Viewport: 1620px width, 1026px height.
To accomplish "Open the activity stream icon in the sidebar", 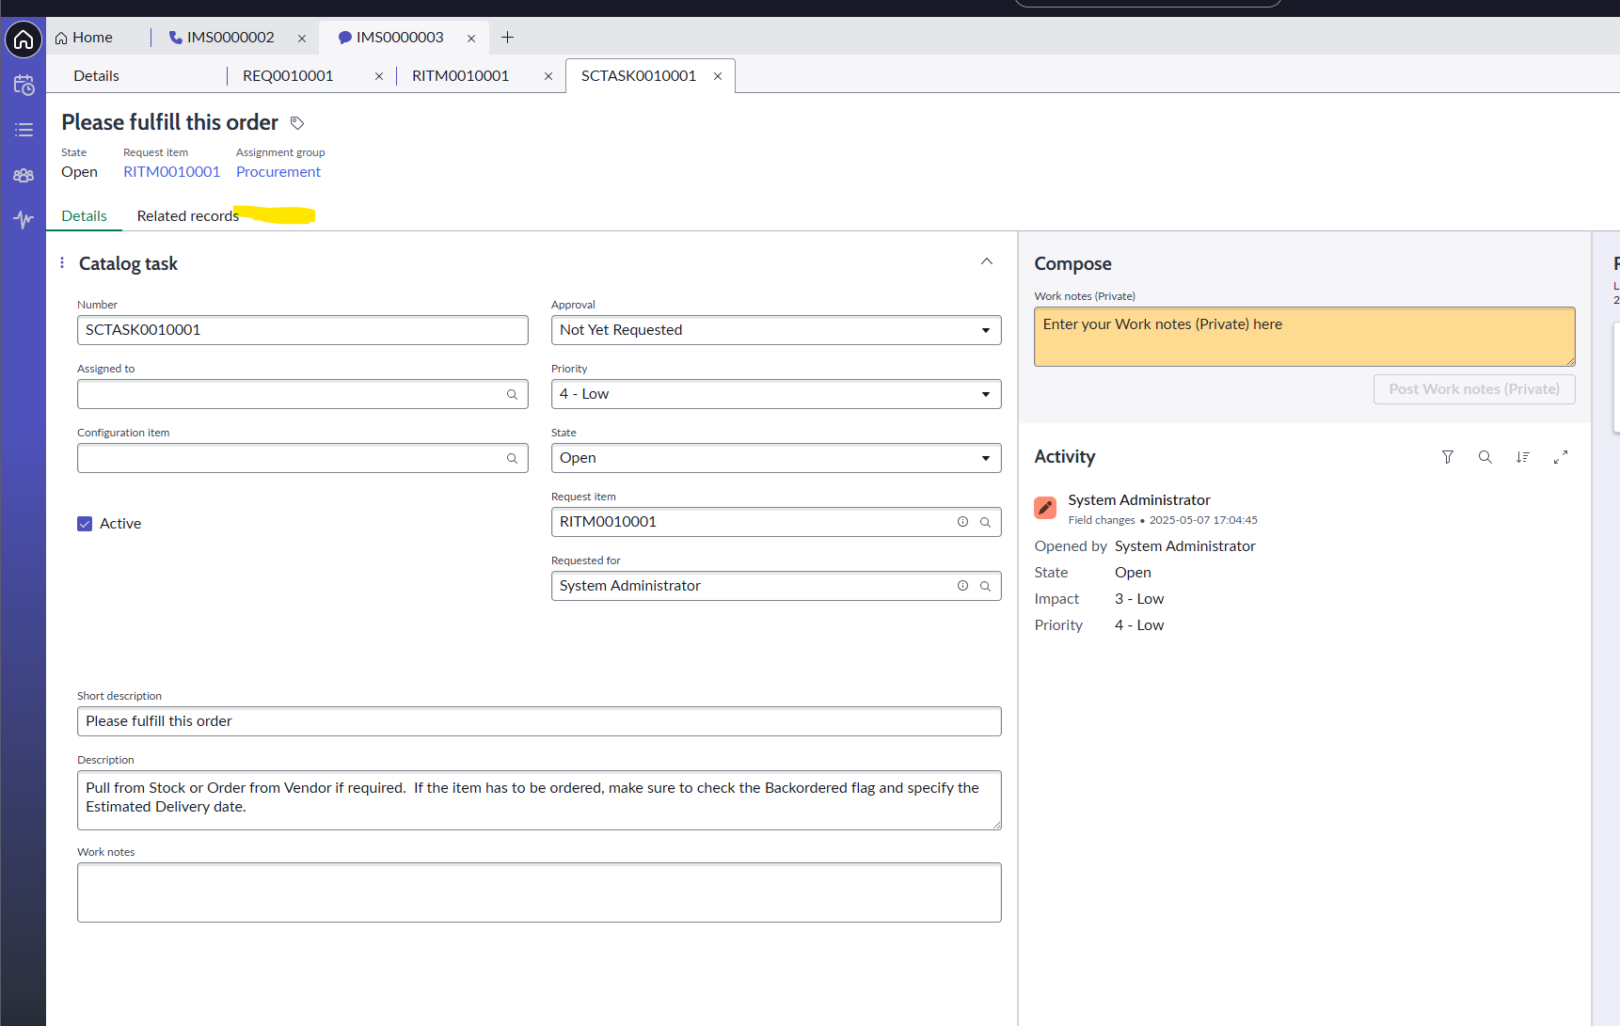I will tap(23, 219).
